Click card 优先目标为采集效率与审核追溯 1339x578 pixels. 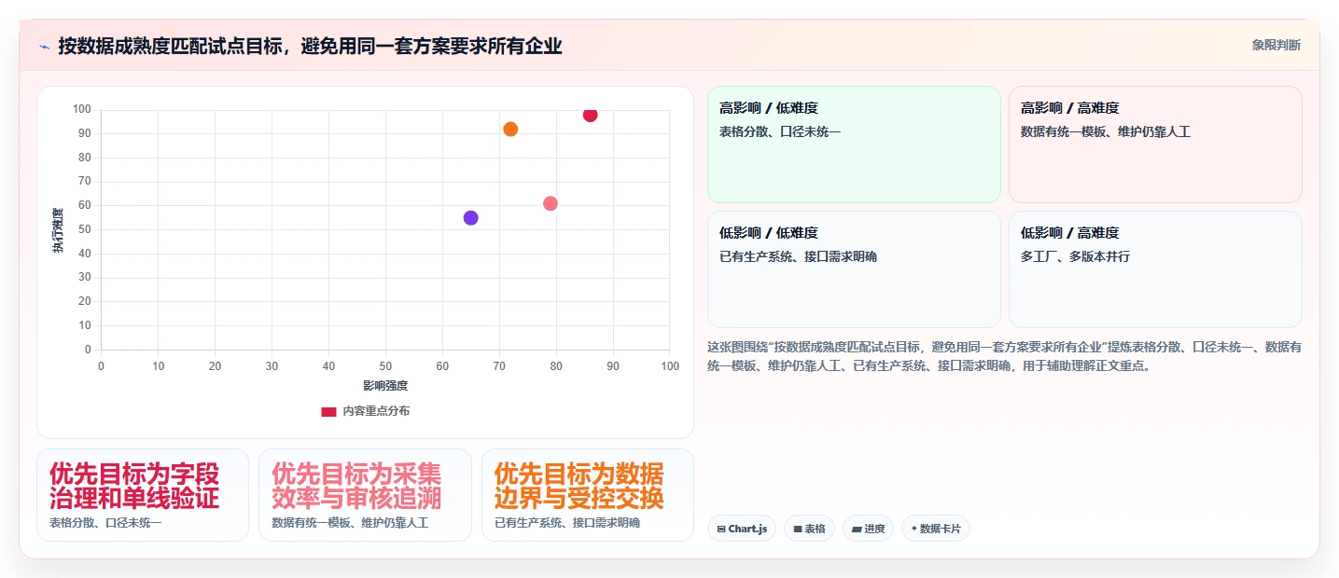point(365,495)
